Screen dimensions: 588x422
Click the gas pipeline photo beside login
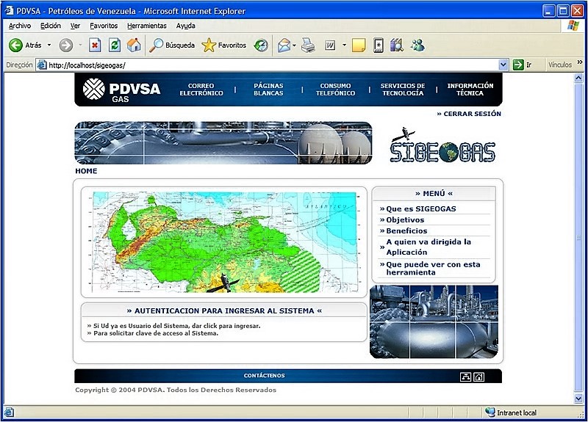[x=434, y=321]
